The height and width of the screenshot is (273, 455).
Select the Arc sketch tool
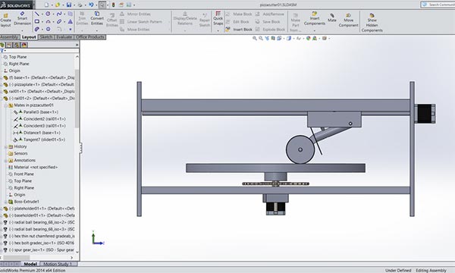48,21
